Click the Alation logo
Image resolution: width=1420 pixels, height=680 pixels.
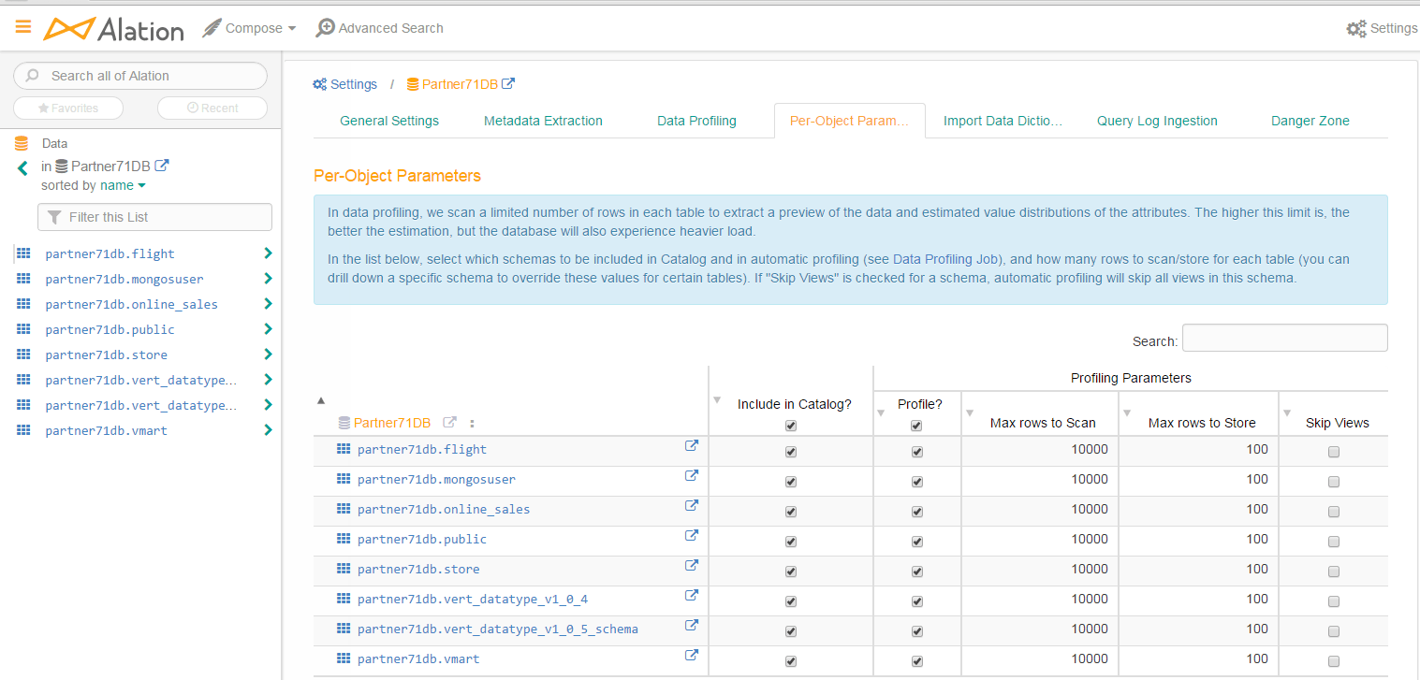(x=112, y=29)
